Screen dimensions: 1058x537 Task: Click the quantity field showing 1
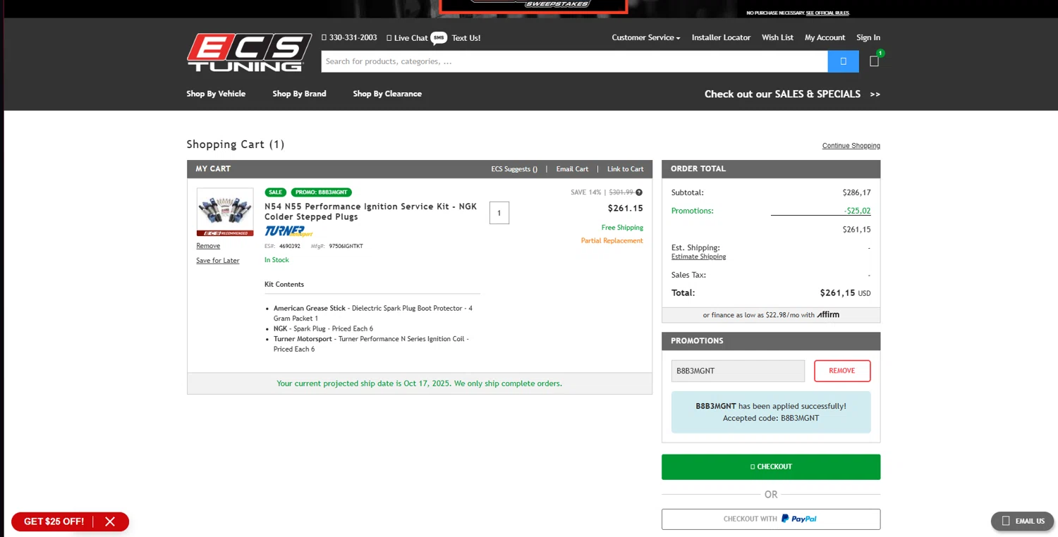[499, 213]
